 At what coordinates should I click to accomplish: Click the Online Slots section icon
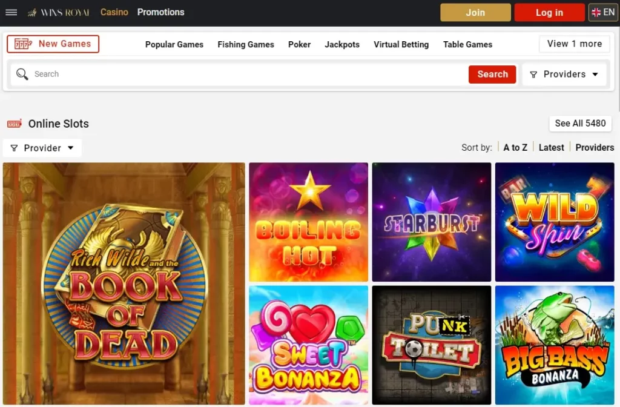pyautogui.click(x=15, y=124)
